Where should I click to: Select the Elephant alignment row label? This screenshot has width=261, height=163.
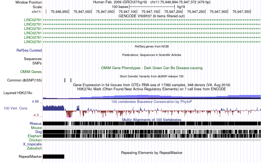coord(35,136)
